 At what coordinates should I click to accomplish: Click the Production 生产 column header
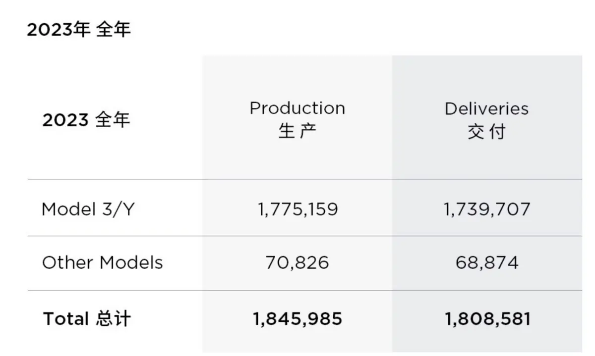pyautogui.click(x=297, y=119)
